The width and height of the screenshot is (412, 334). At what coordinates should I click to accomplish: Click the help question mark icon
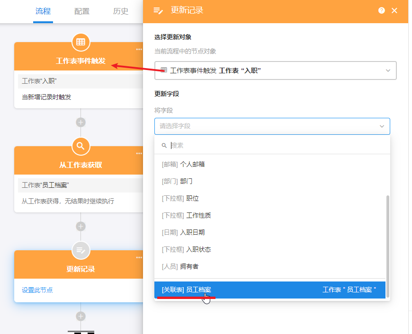(x=382, y=10)
